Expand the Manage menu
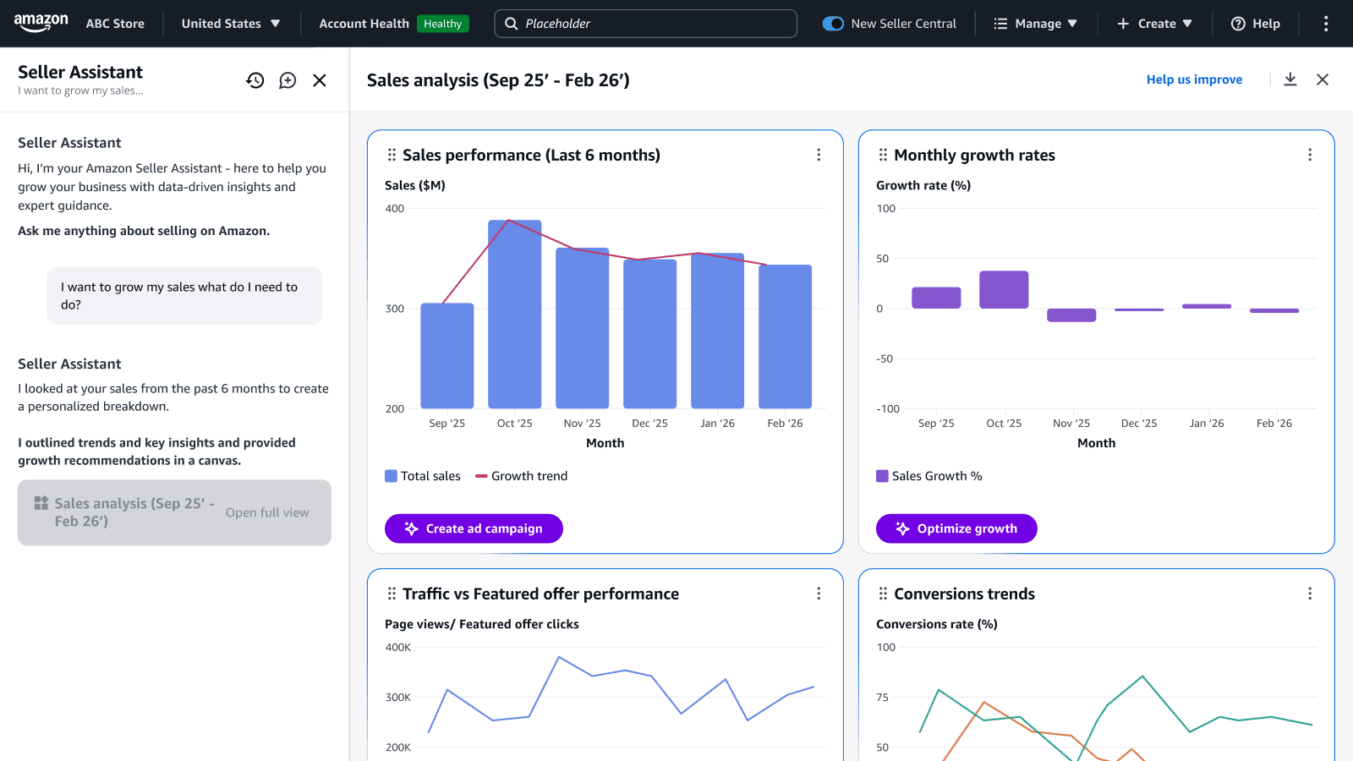The image size is (1353, 761). coord(1037,23)
